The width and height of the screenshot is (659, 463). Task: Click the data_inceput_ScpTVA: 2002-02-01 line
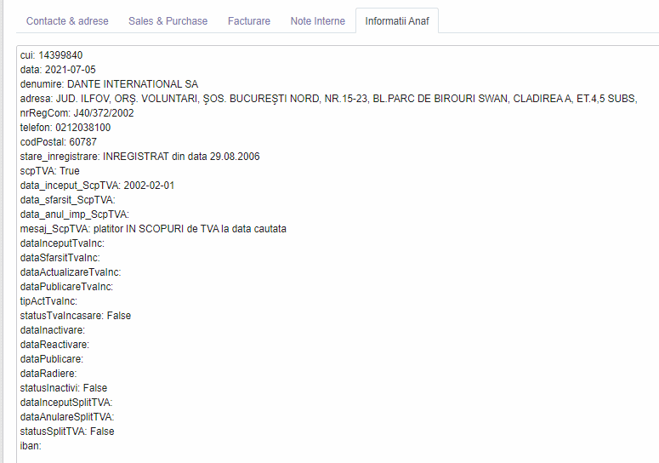(x=97, y=186)
